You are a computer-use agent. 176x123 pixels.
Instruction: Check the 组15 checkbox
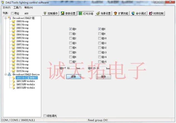click(99, 61)
